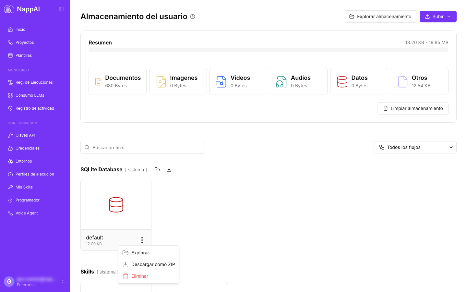Choose Explorar in the context menu

[x=149, y=253]
